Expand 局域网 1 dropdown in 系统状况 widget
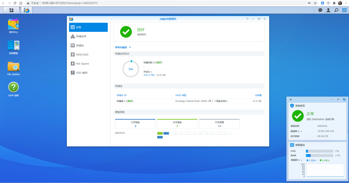Screen dimensions: 349x183 click(x=296, y=131)
